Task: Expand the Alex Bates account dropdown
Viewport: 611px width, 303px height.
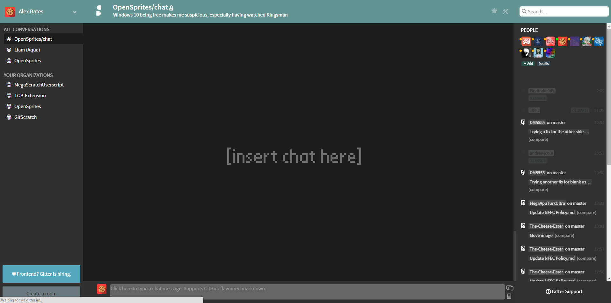Action: click(x=75, y=12)
